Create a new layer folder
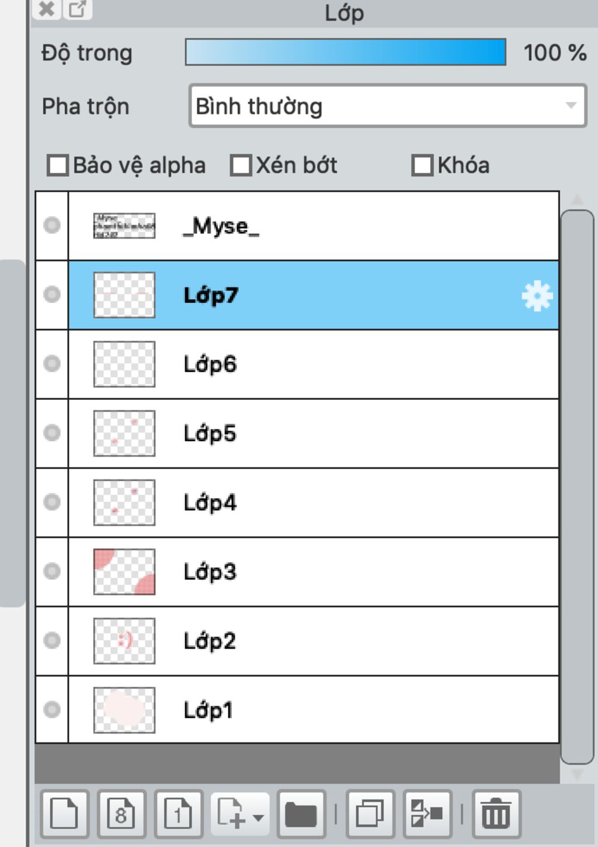This screenshot has height=847, width=598. tap(301, 813)
